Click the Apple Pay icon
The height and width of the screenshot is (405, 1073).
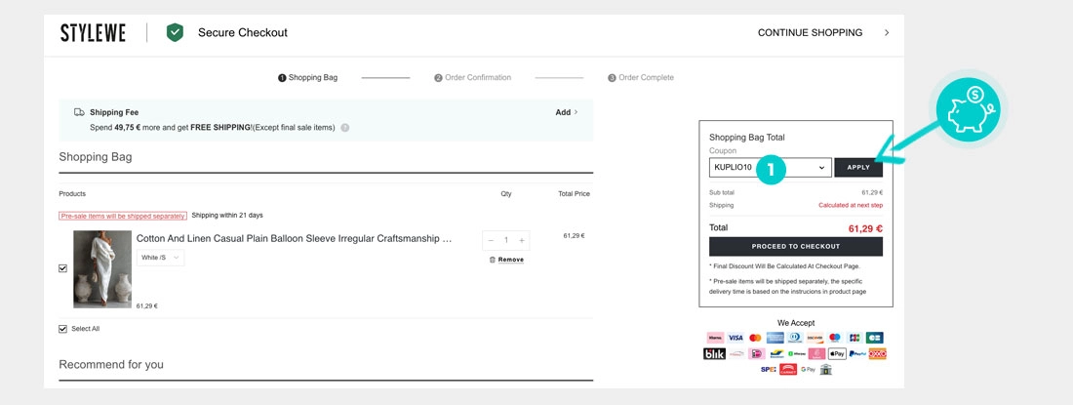(837, 353)
